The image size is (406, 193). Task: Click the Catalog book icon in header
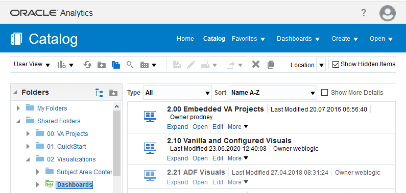point(16,39)
